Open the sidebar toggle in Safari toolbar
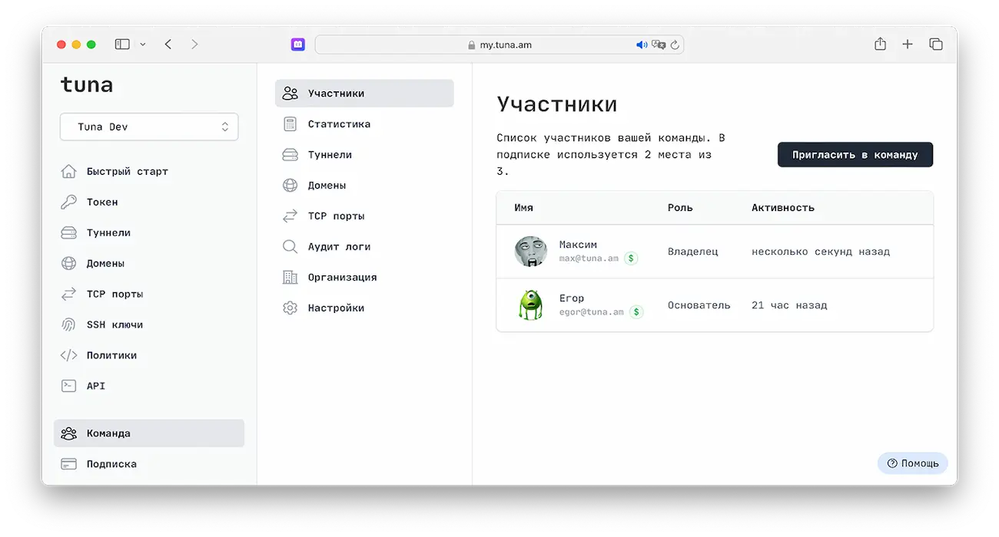The image size is (999, 537). 122,44
